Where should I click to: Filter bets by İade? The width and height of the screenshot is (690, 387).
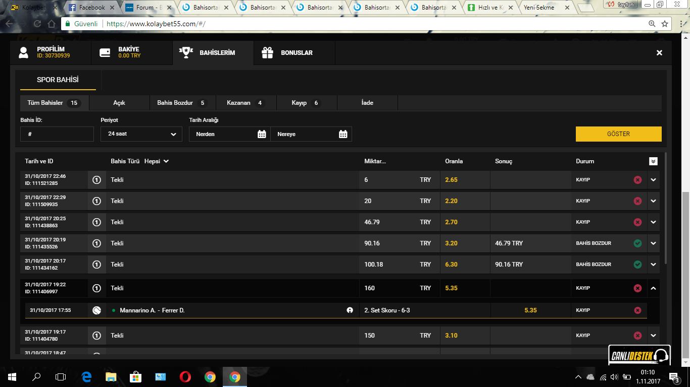pyautogui.click(x=367, y=103)
